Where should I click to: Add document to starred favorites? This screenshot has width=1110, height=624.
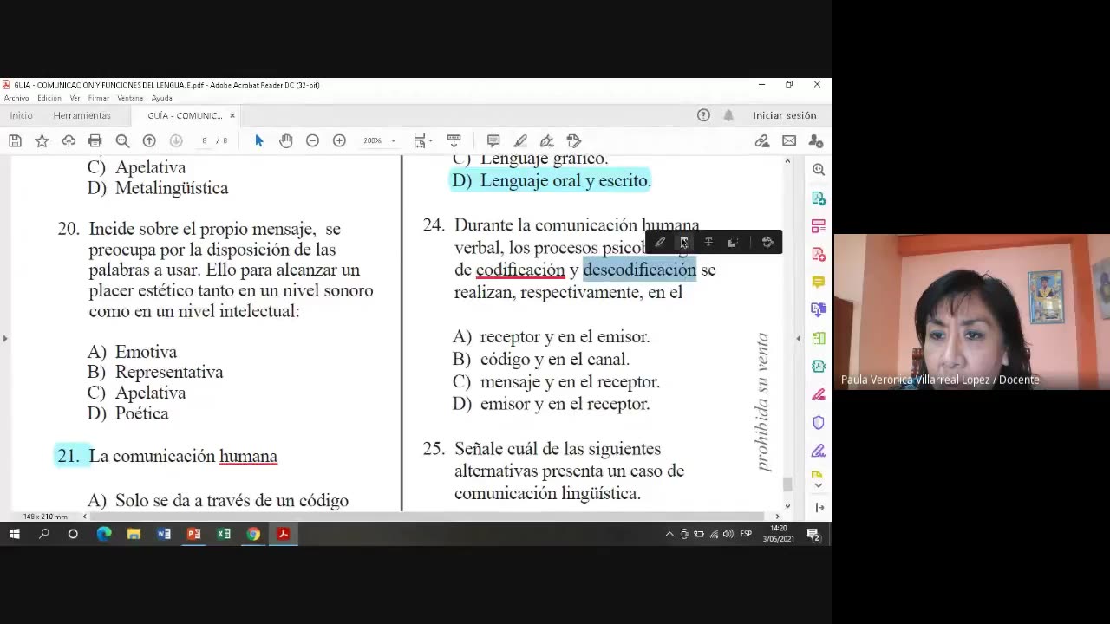[42, 140]
